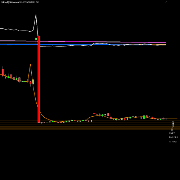Image resolution: width=180 pixels, height=180 pixels.
Task: Click the small green candle beside the red spike top
Action: (36, 39)
